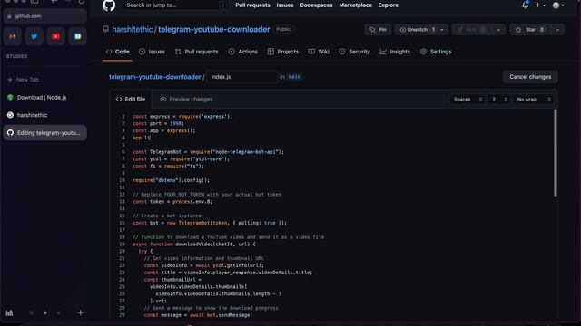Image resolution: width=581 pixels, height=326 pixels.
Task: Open the Insights tab
Action: (395, 52)
